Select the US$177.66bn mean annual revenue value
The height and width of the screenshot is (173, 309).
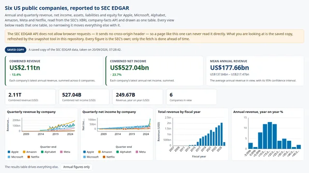click(229, 68)
